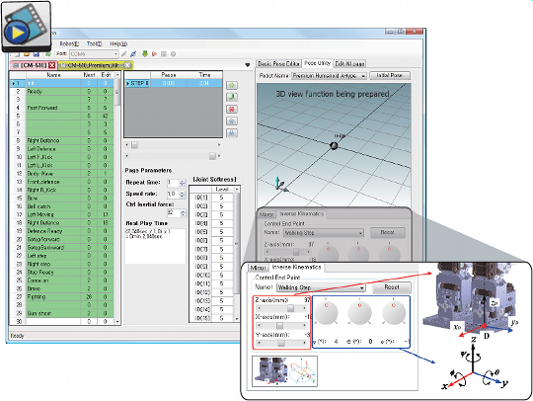533x401 pixels.
Task: Click the green download arrow toolbar icon
Action: coord(145,53)
